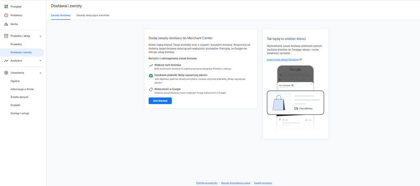
Task: Open the Zasady programu footer link
Action: [x=263, y=183]
